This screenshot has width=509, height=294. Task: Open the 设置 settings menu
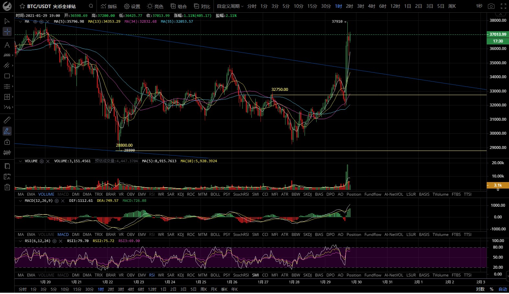132,6
